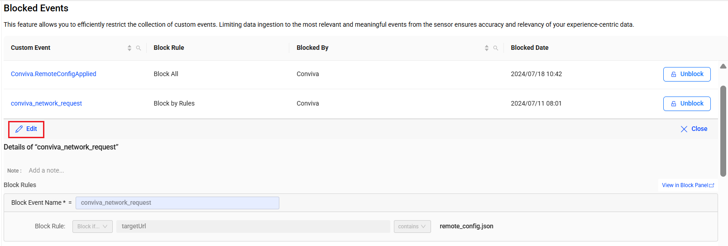This screenshot has height=246, width=728.
Task: Unblock the Conviva.RemoteConfigApplied event
Action: pyautogui.click(x=687, y=74)
